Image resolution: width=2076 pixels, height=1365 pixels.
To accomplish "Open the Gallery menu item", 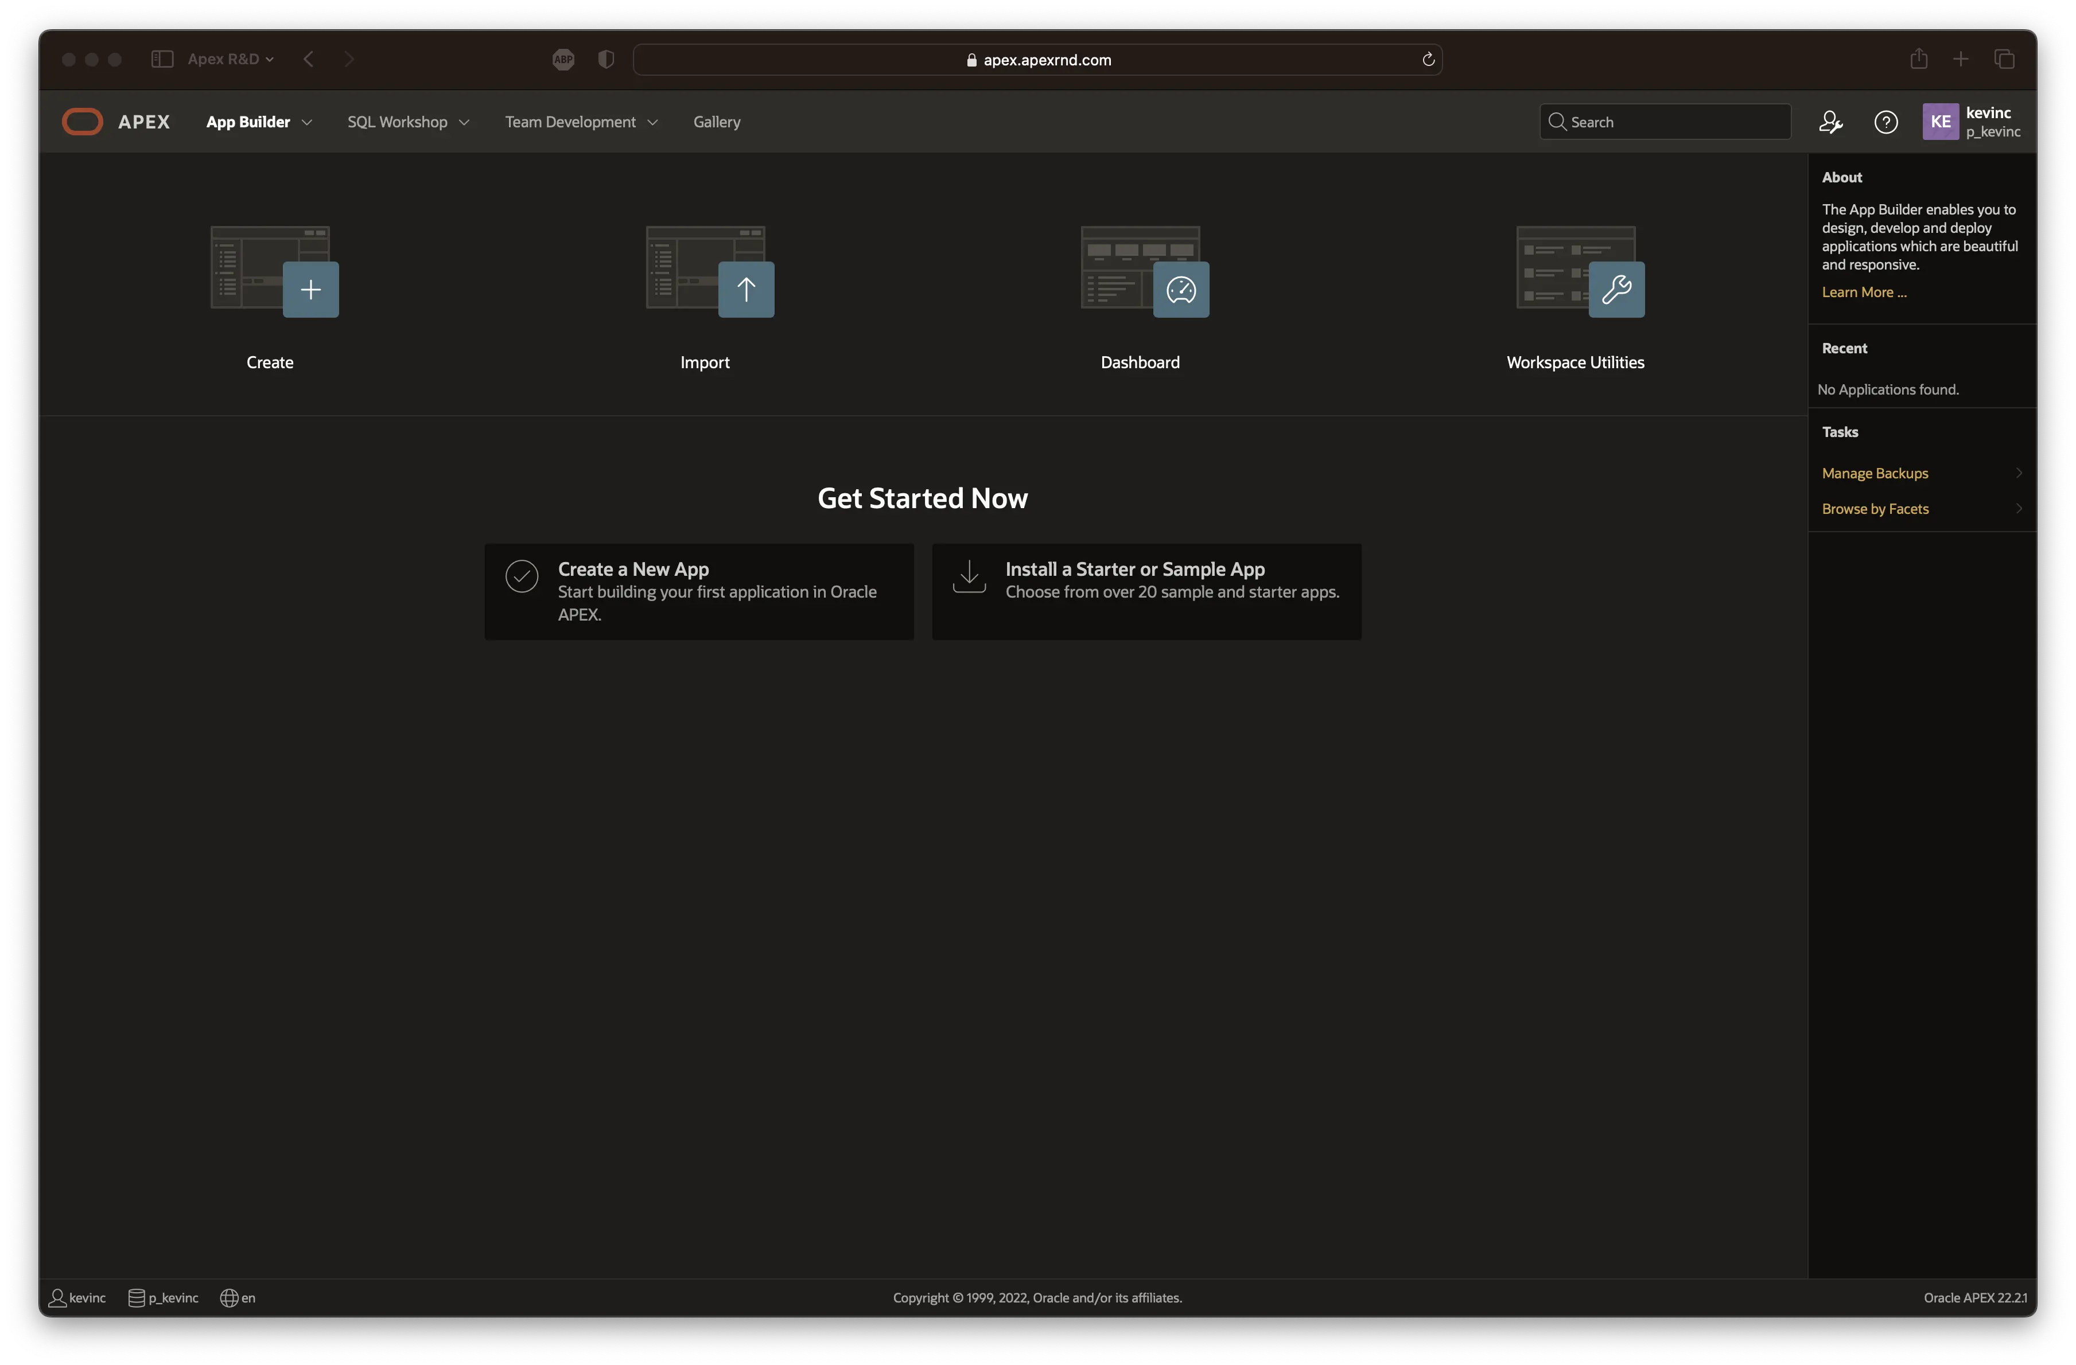I will click(717, 122).
